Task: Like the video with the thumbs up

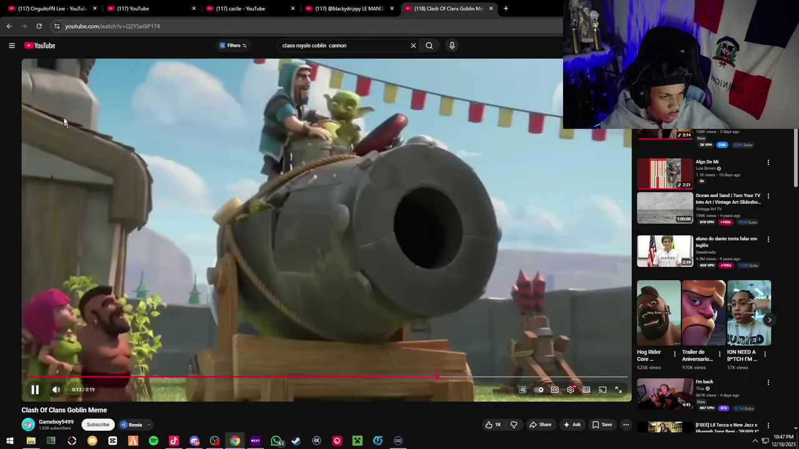Action: click(x=493, y=425)
